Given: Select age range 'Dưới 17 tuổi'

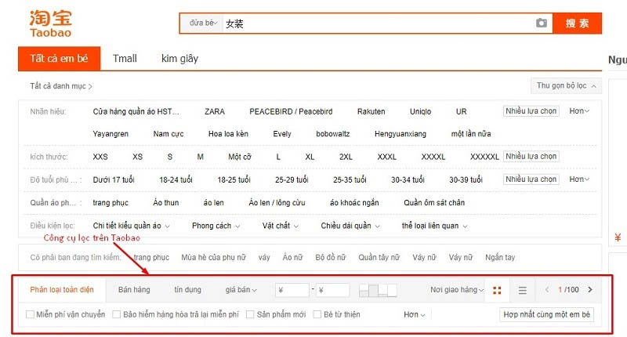Looking at the screenshot, I should [x=114, y=180].
